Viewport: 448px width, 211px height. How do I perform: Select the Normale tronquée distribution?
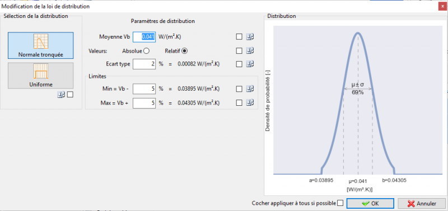coord(40,45)
